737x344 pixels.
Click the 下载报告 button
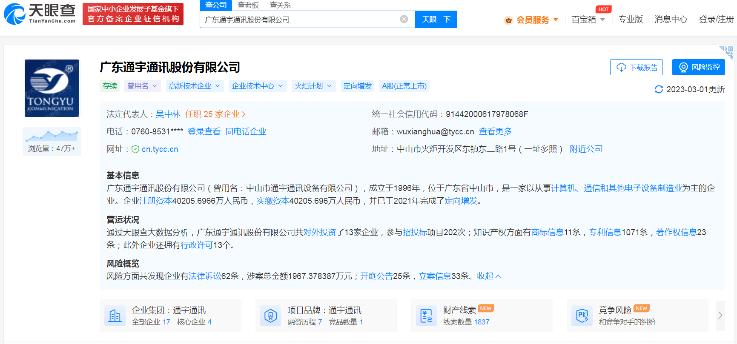pos(637,67)
